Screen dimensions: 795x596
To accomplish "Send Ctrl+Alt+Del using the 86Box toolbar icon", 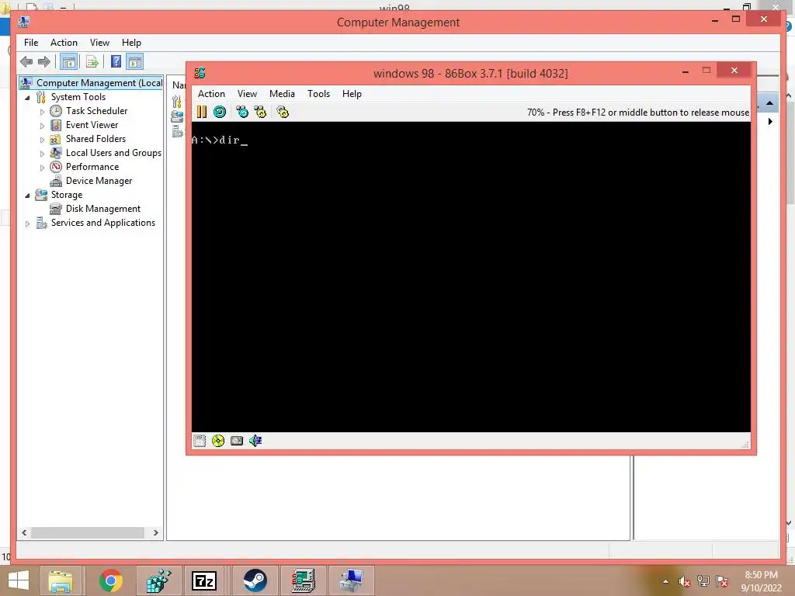I will 242,112.
